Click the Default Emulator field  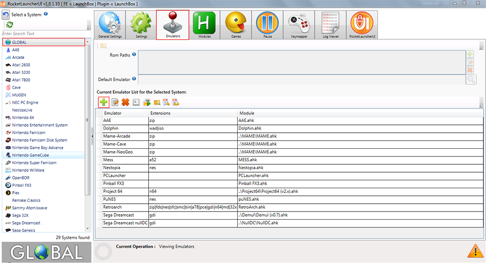302,80
